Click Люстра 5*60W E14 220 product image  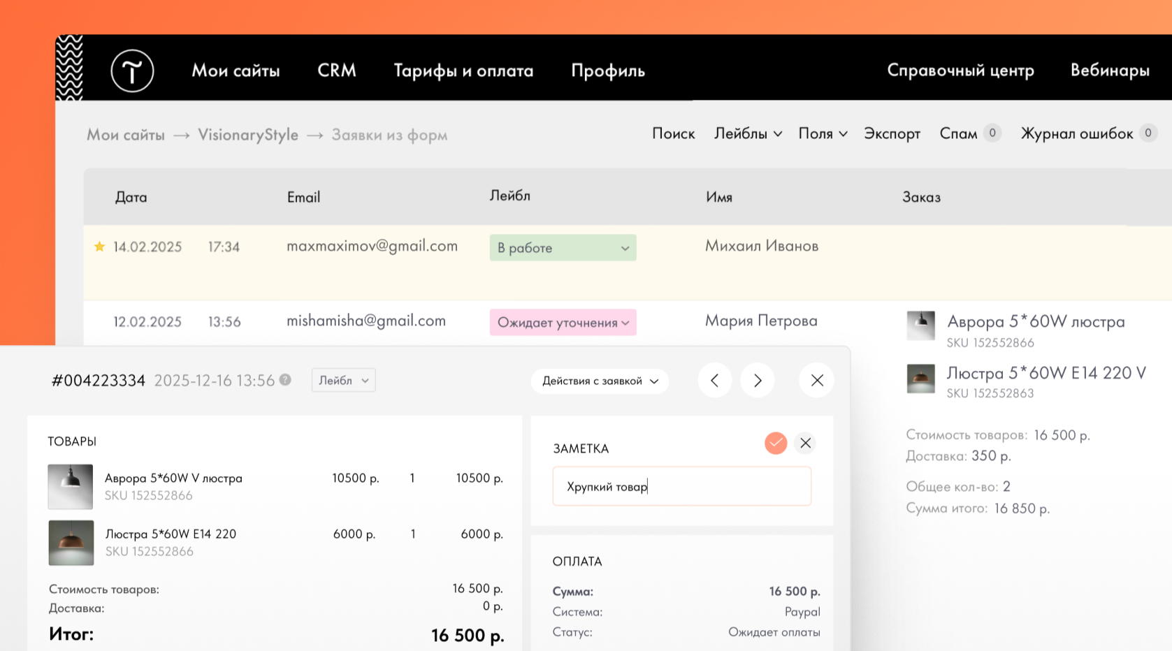point(71,543)
